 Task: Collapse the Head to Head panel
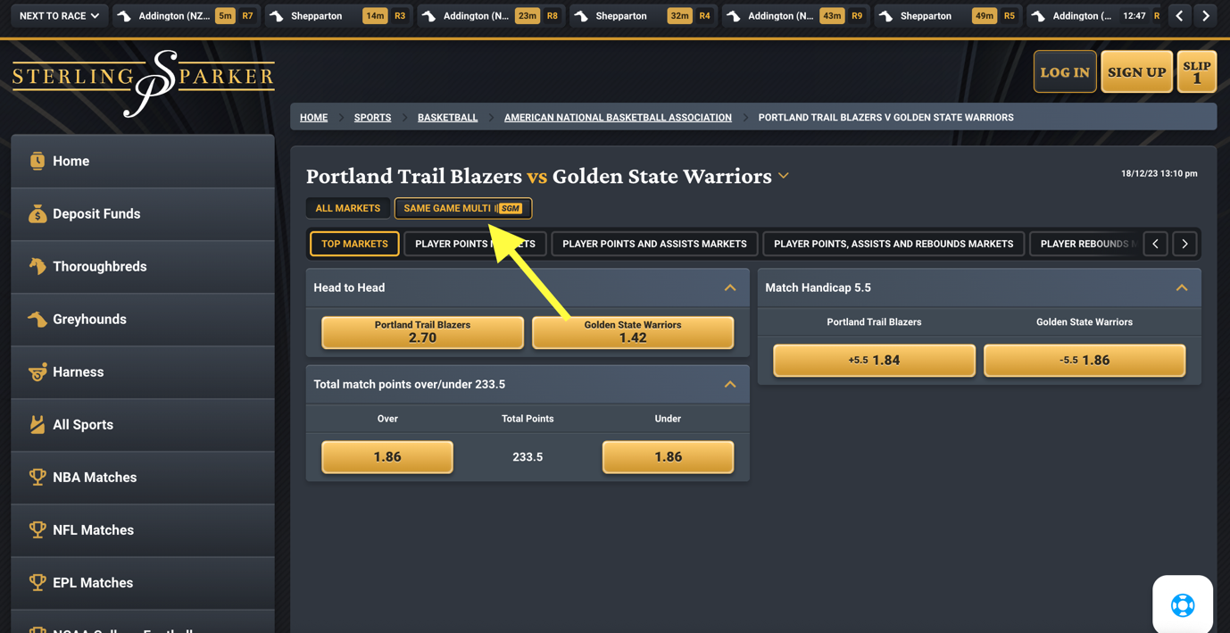tap(730, 287)
